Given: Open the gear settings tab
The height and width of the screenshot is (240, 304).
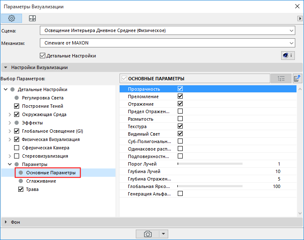Looking at the screenshot, I should point(12,18).
